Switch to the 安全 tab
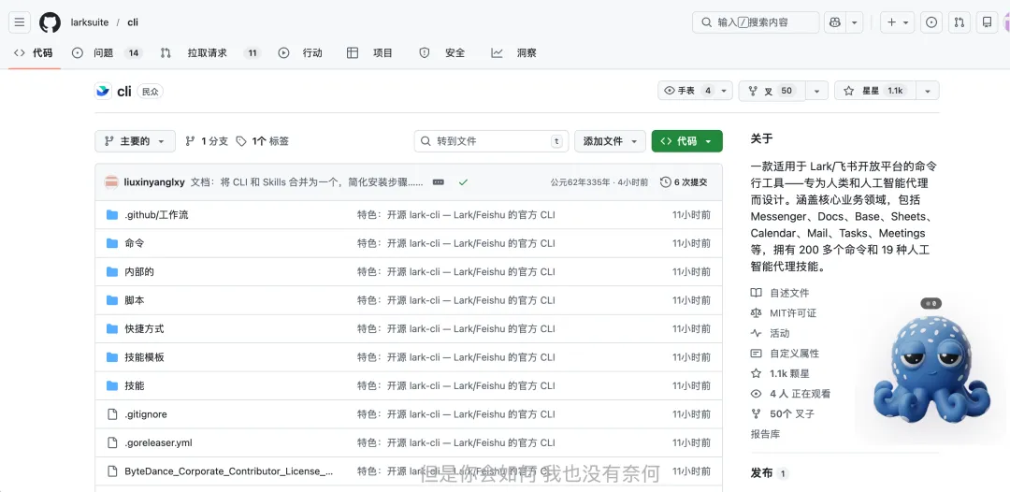The height and width of the screenshot is (492, 1010). click(441, 52)
